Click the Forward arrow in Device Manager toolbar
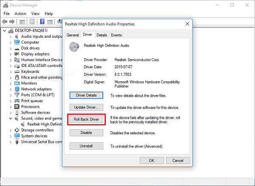The width and height of the screenshot is (255, 186). [12, 22]
